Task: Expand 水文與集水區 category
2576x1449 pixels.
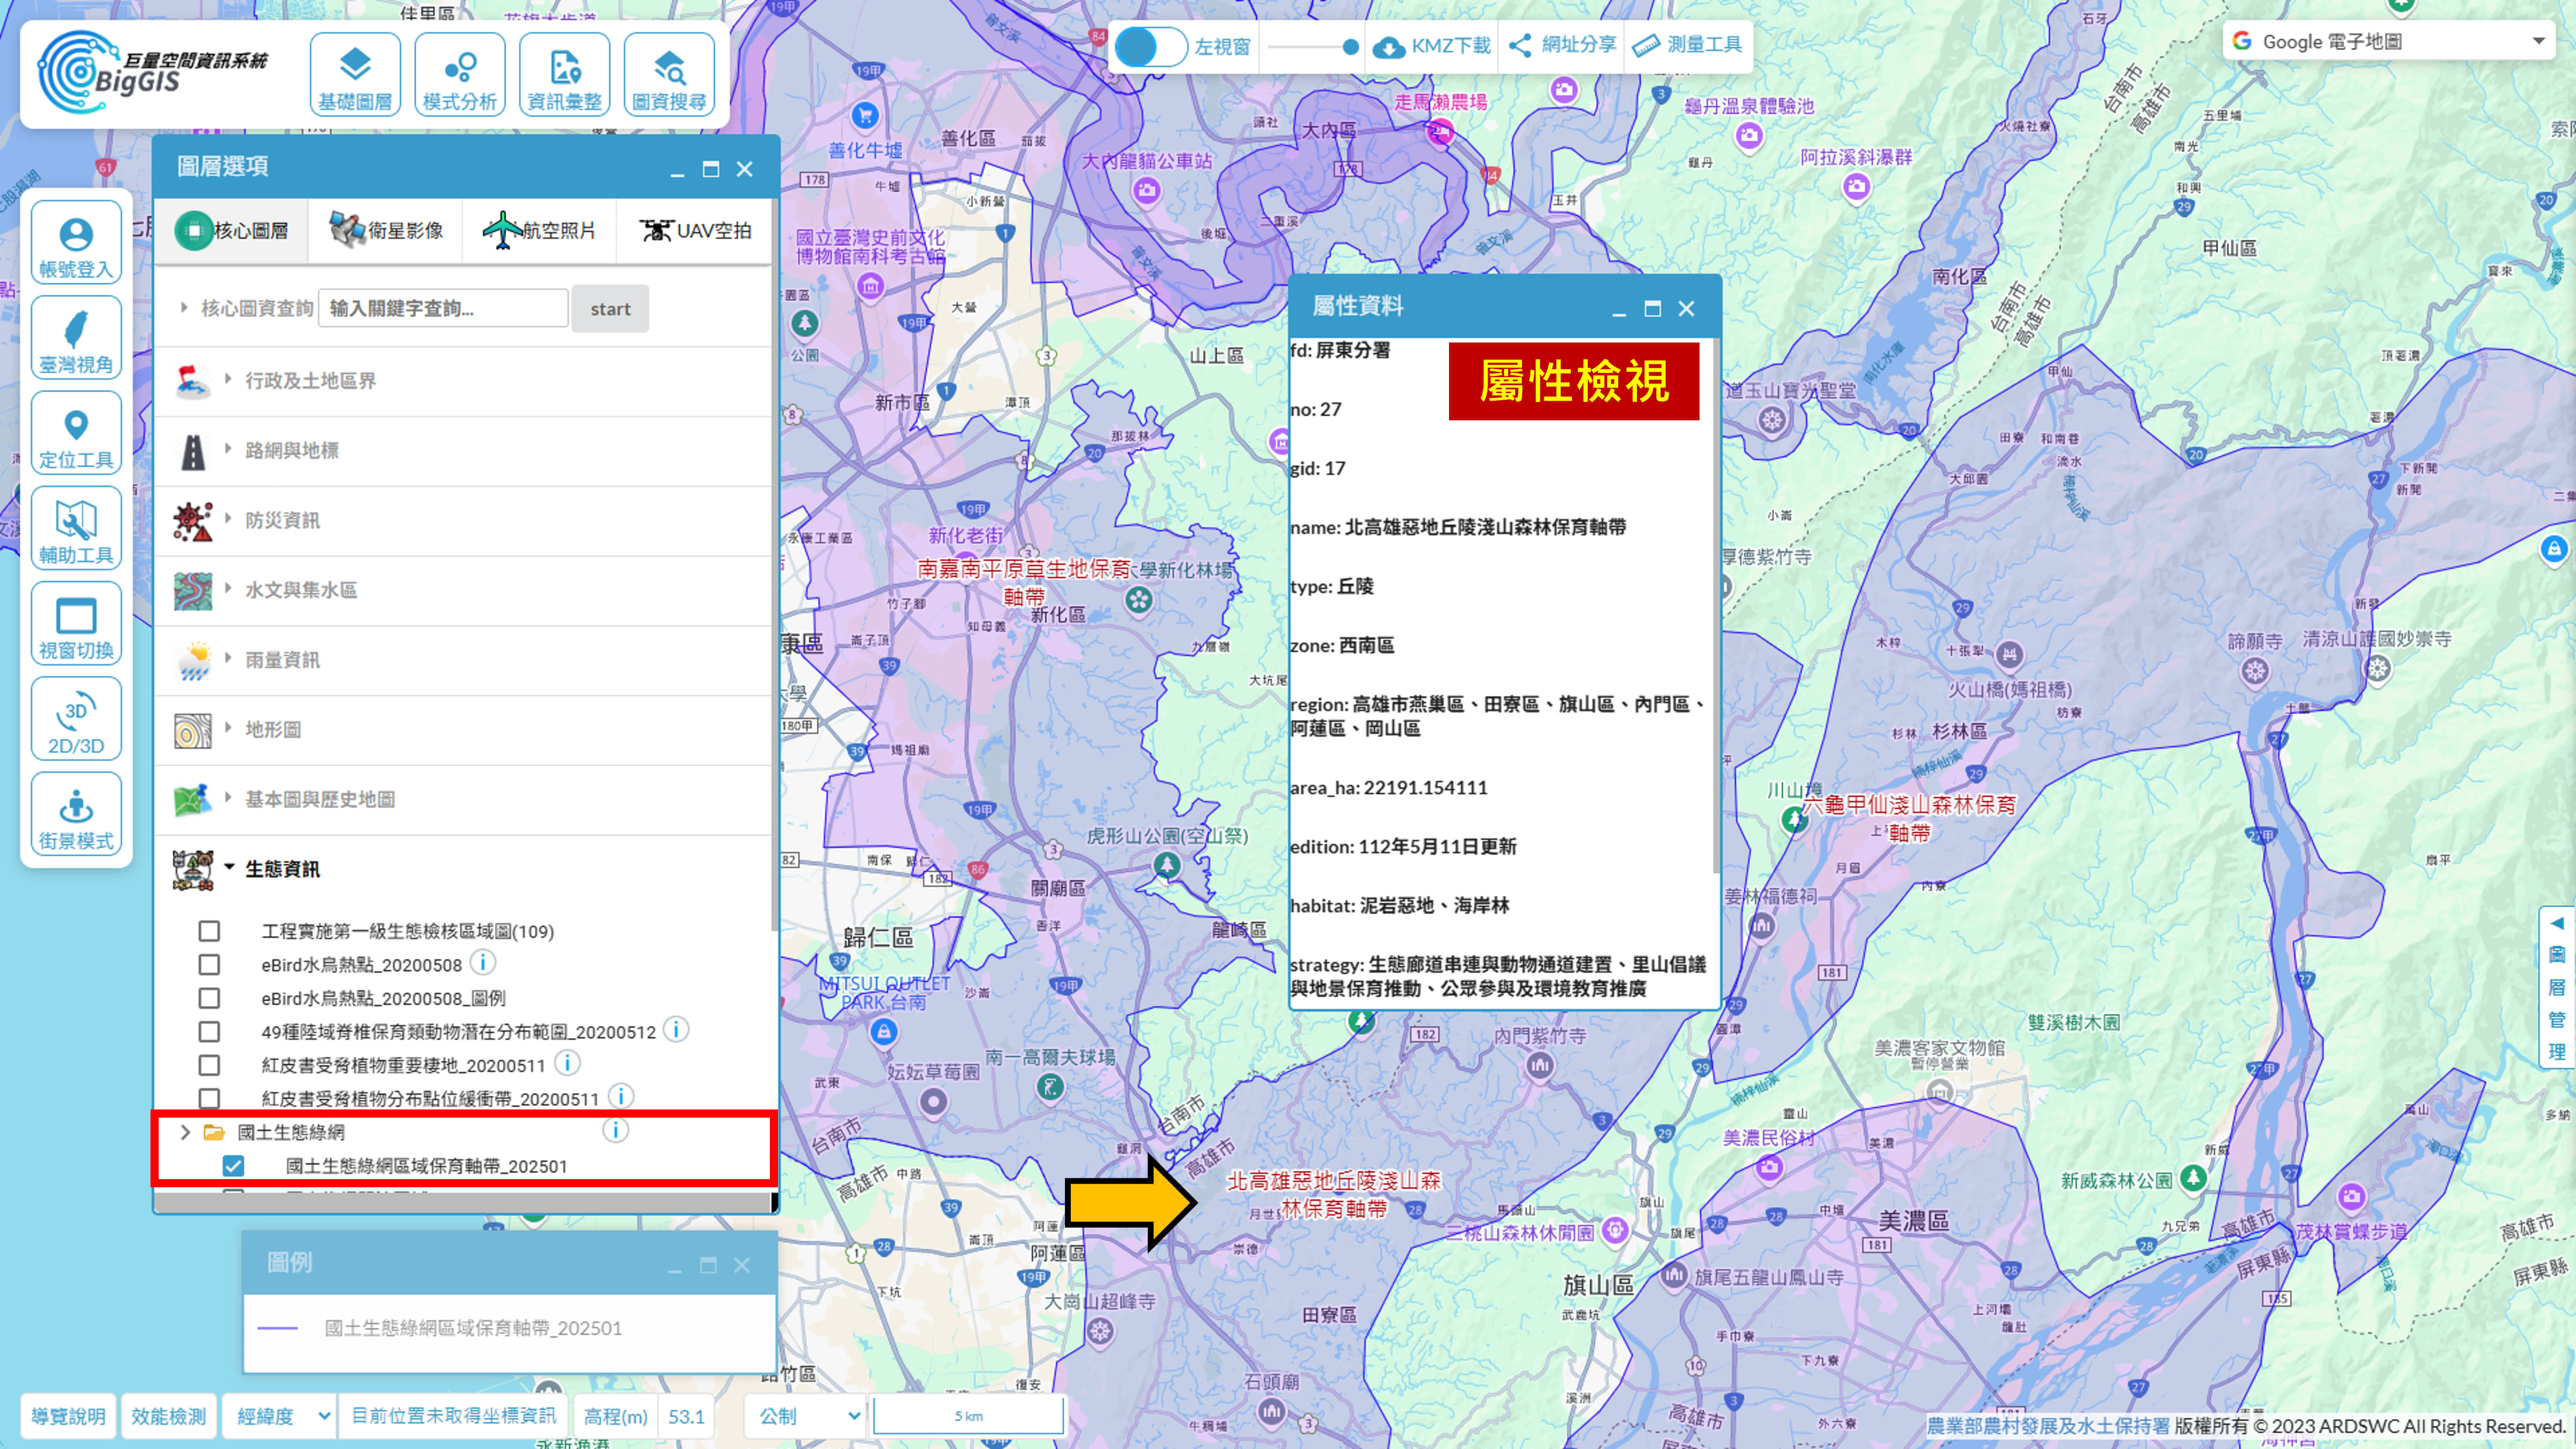Action: point(228,588)
